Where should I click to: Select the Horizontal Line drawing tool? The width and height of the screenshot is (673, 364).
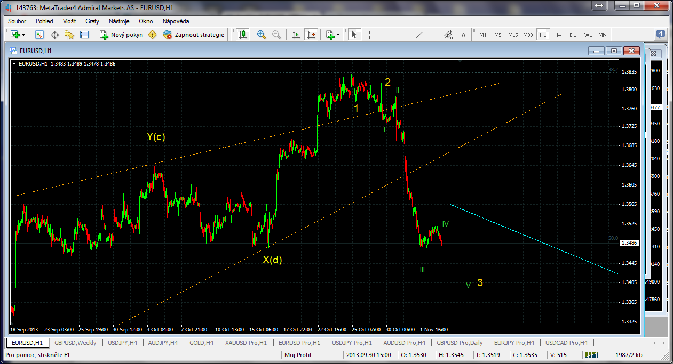tap(403, 35)
